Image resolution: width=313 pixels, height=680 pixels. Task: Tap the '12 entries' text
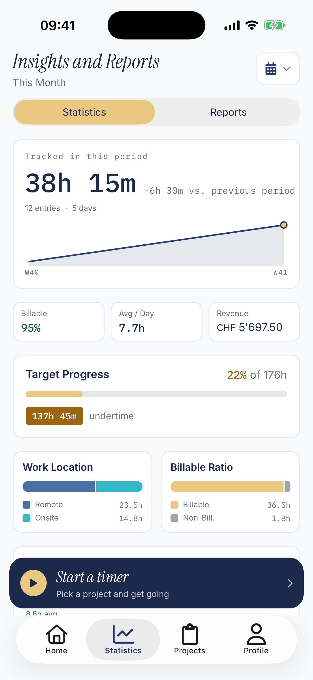click(43, 208)
